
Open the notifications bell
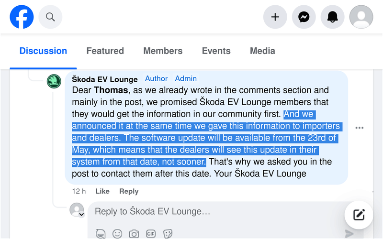click(332, 17)
